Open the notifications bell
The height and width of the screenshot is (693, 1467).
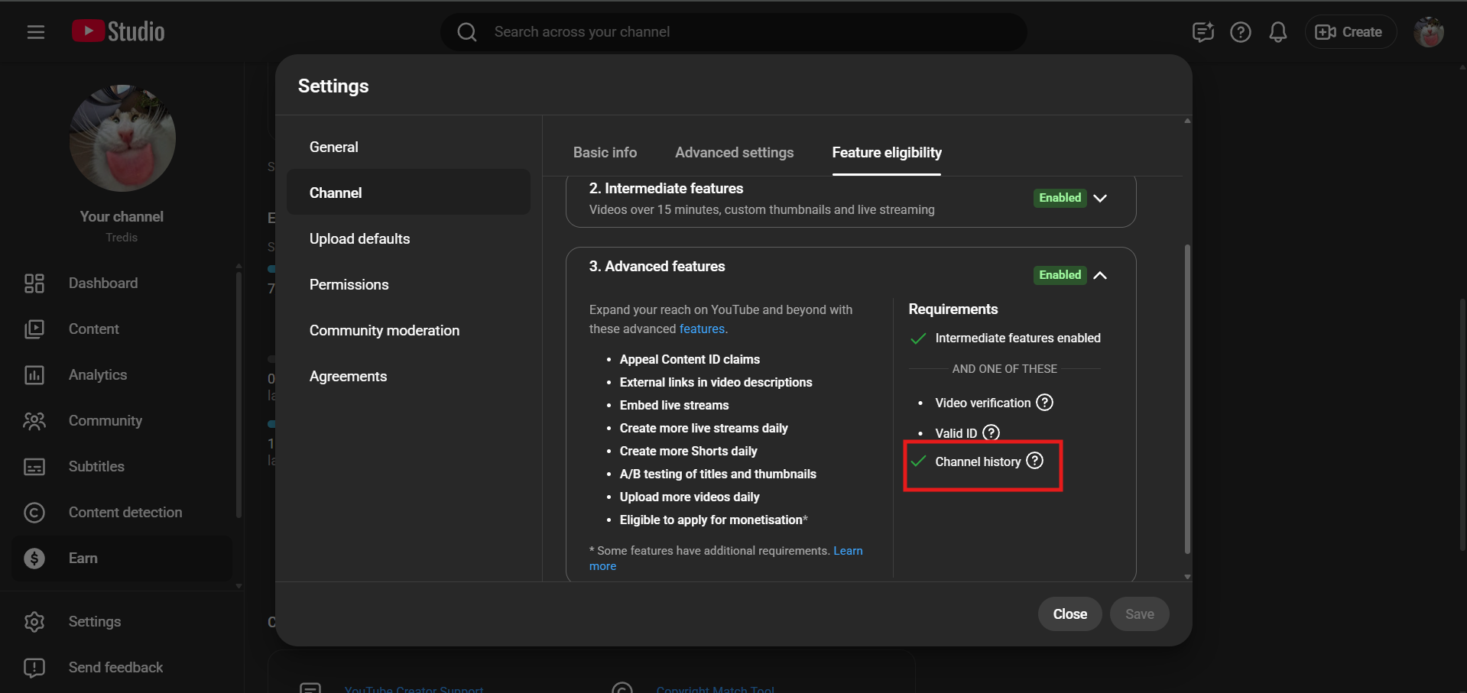(1277, 32)
